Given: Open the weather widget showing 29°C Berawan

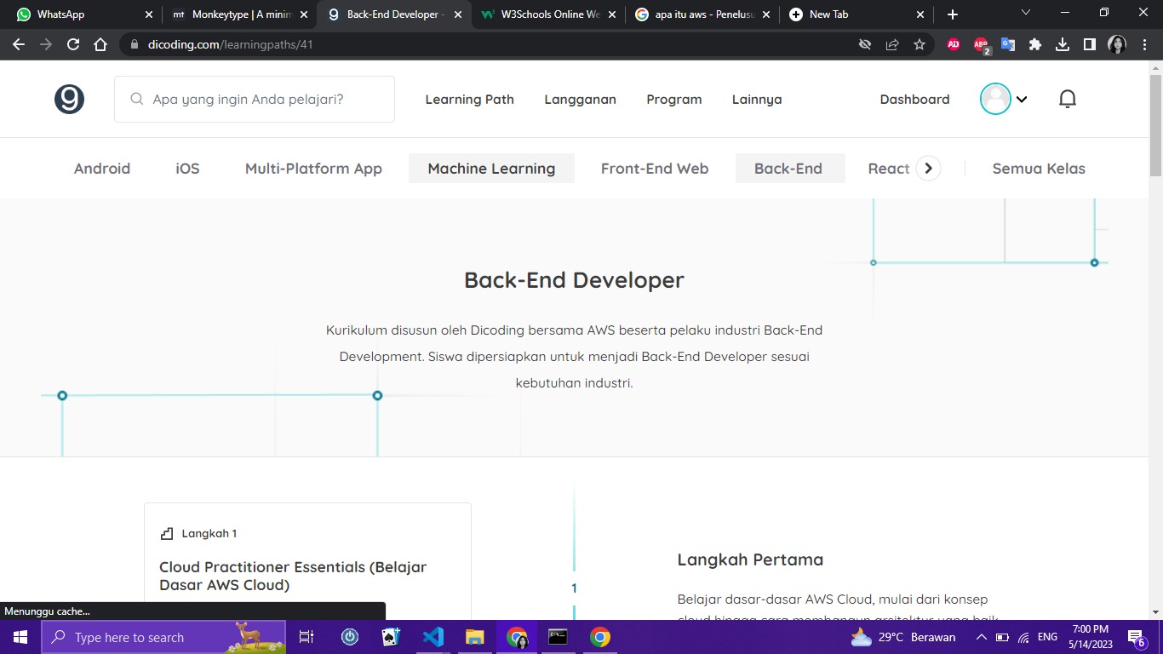Looking at the screenshot, I should 903,637.
